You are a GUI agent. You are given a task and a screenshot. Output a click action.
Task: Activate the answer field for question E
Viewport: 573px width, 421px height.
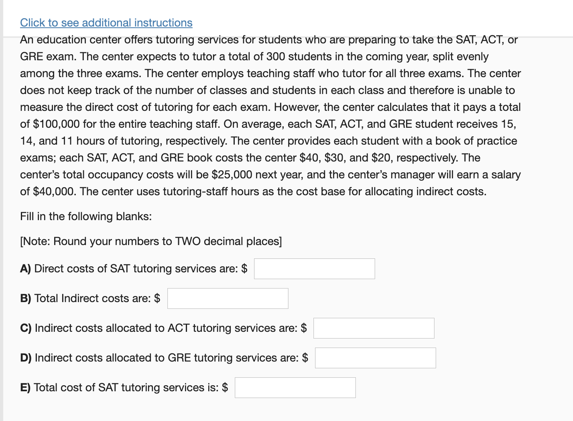click(295, 387)
